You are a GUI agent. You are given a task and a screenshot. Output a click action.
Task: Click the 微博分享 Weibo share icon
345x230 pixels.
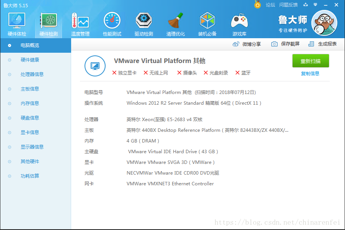236,44
